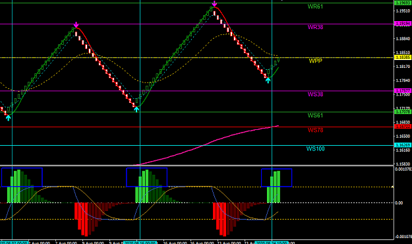The width and height of the screenshot is (412, 244).
Task: Click the magenta sell arrow near WR38 line
Action: pos(76,24)
